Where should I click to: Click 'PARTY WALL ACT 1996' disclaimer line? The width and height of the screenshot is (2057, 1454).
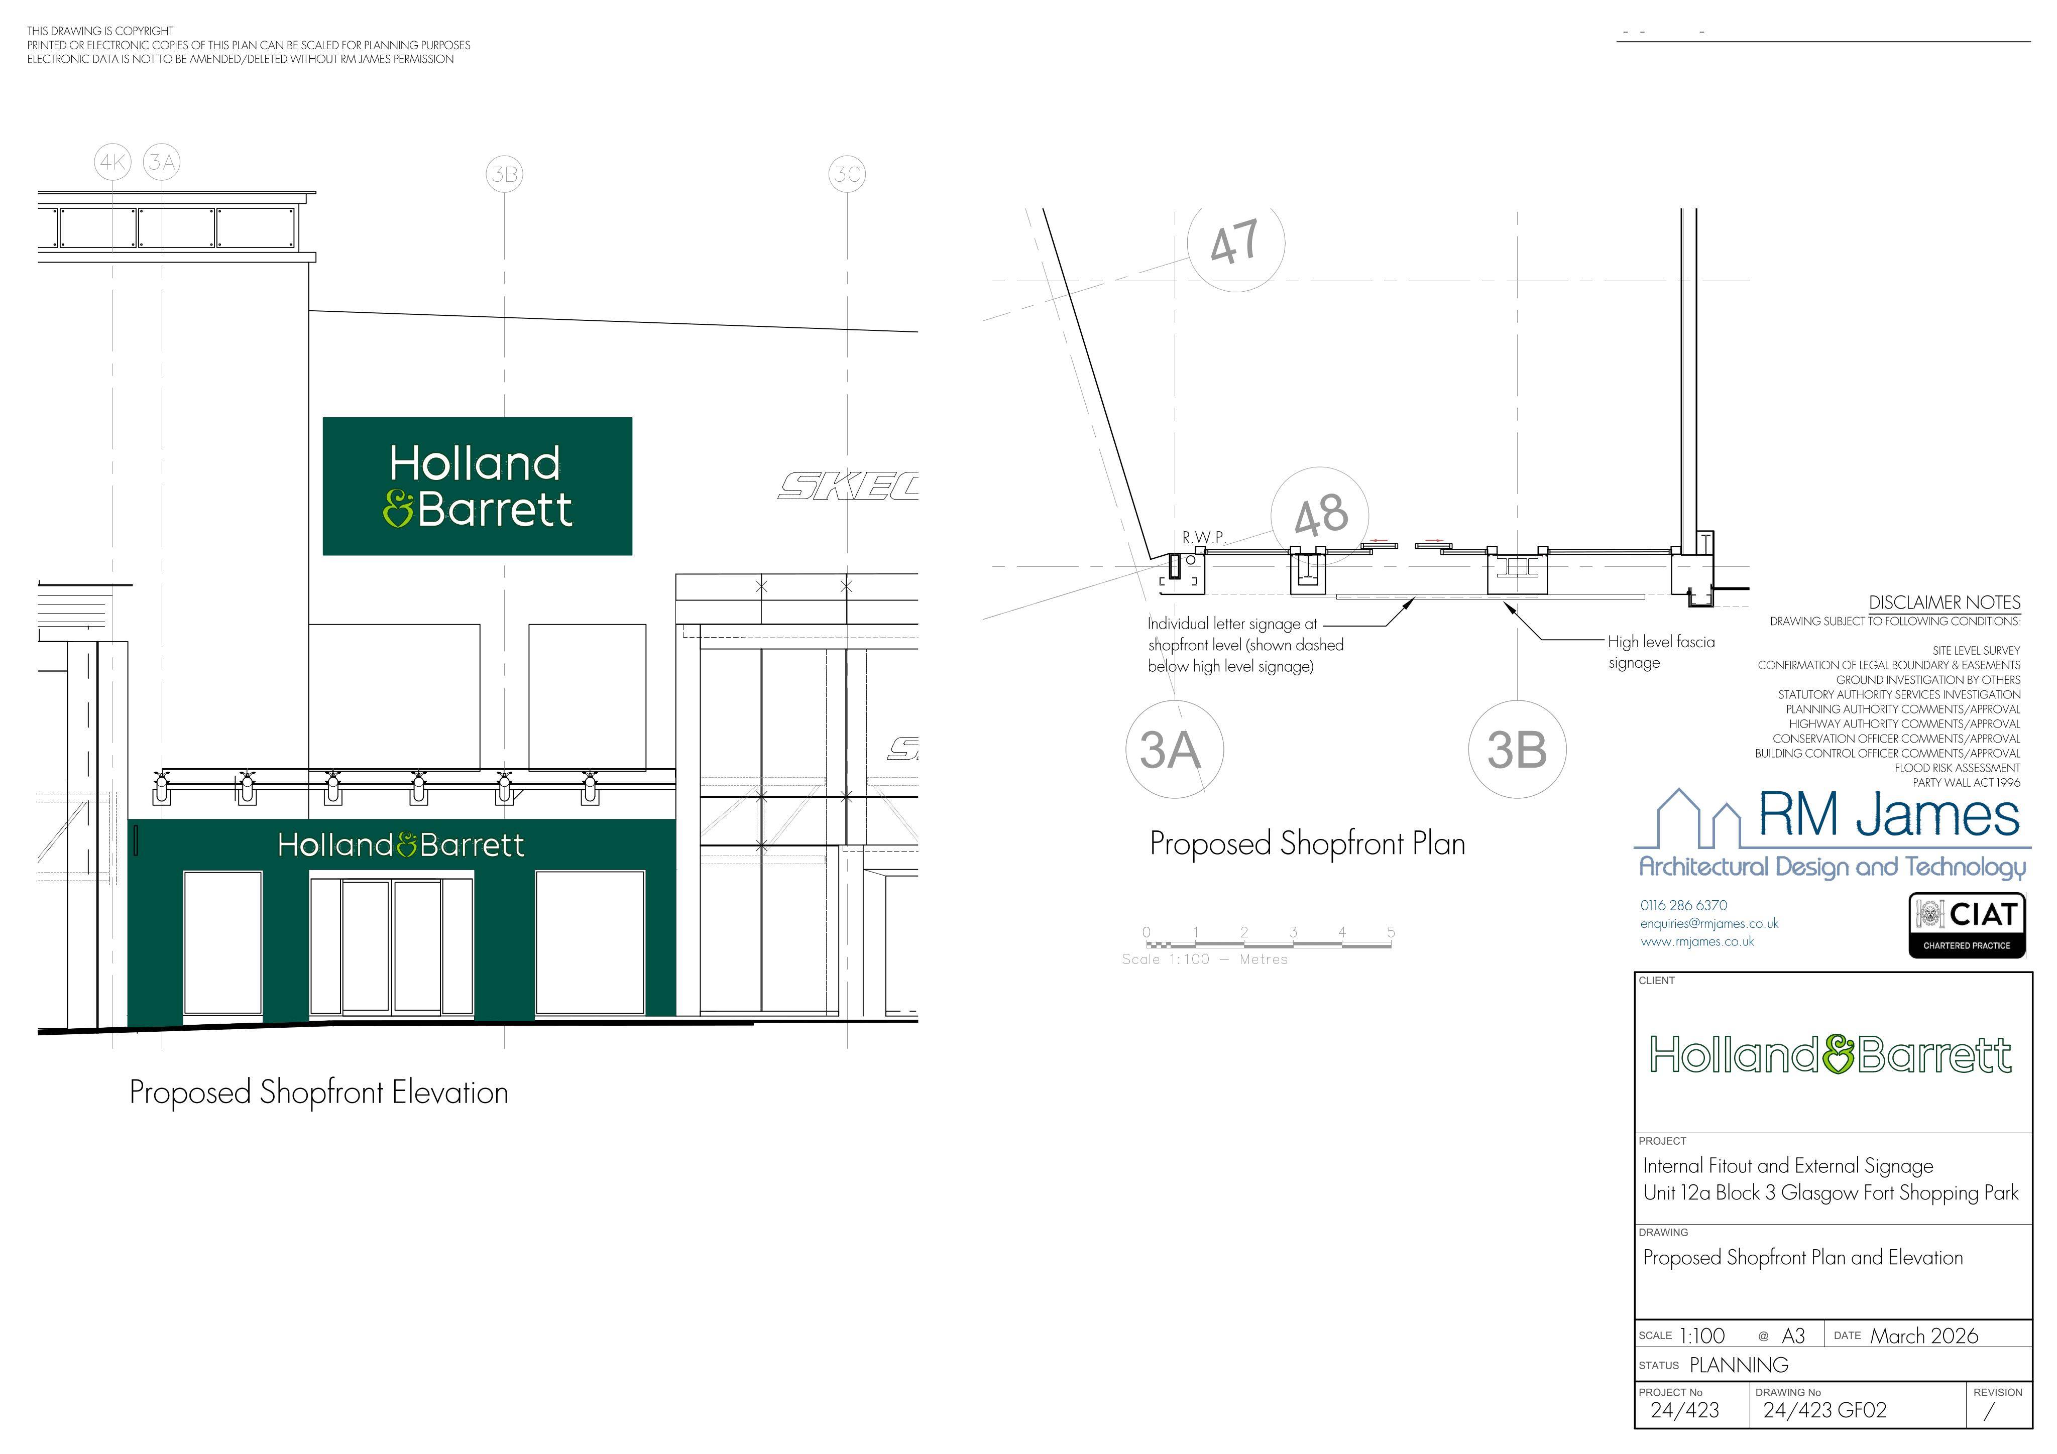click(1966, 783)
